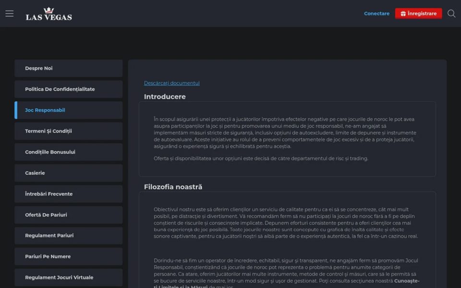Open Întrebări Frecvente section
Screen dimensions: 461x288
coord(69,194)
